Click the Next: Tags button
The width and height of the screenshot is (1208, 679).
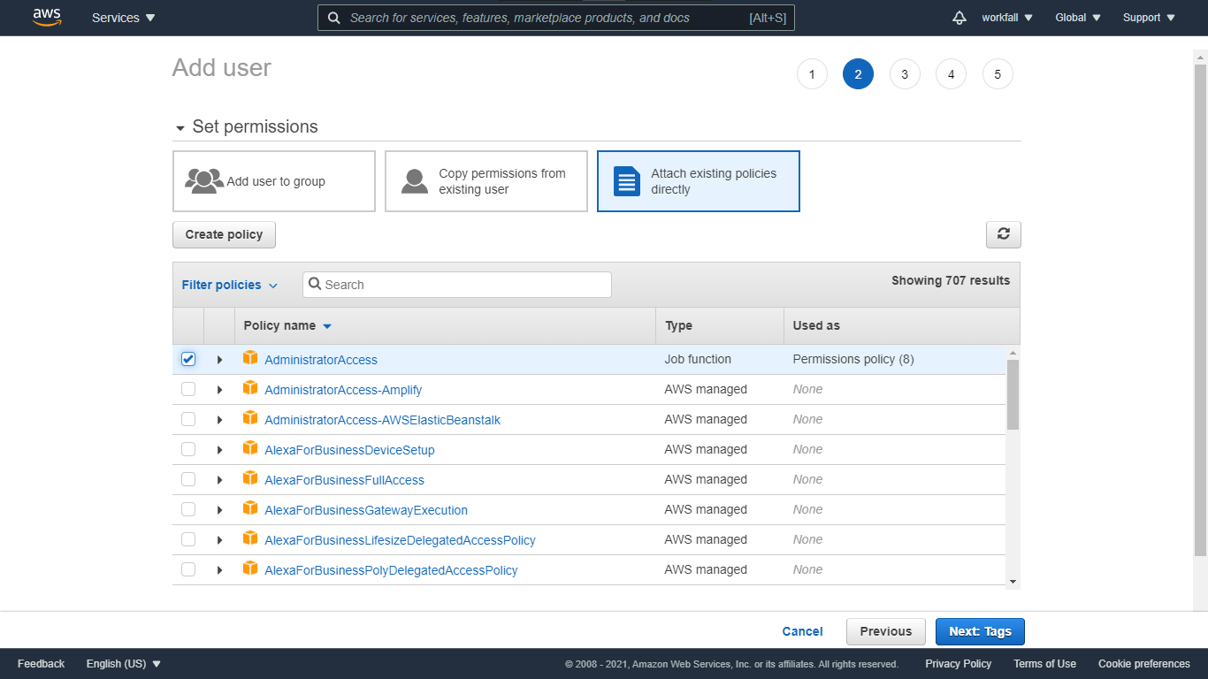(x=980, y=631)
